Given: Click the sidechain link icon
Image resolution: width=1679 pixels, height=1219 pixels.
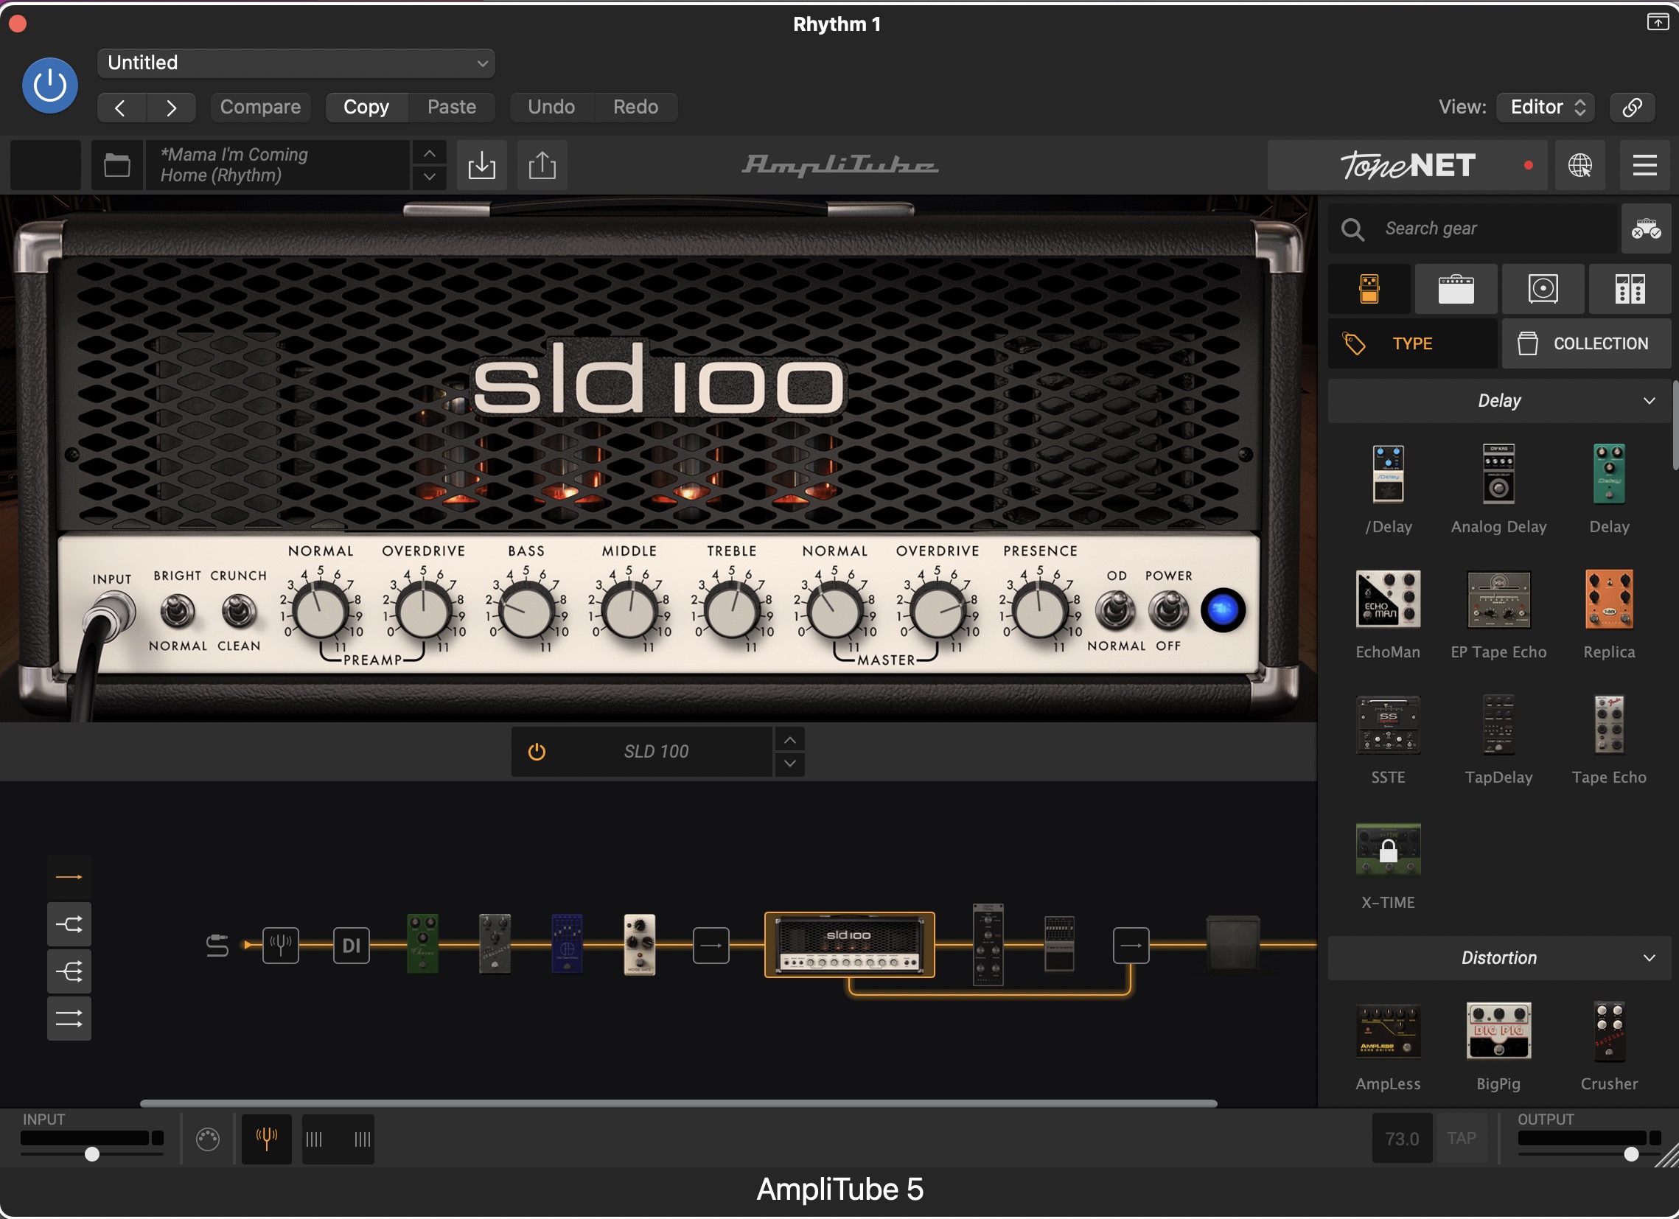Looking at the screenshot, I should pos(1633,108).
